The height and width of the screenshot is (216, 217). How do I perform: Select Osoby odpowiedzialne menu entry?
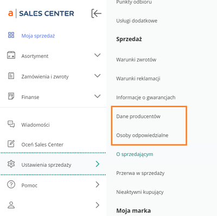tap(142, 135)
